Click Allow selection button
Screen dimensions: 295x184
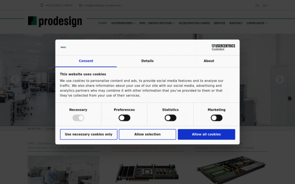(147, 134)
